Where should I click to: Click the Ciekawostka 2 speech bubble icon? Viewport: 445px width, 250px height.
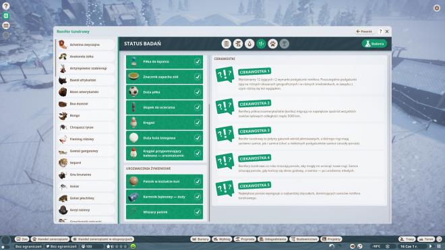tap(225, 106)
